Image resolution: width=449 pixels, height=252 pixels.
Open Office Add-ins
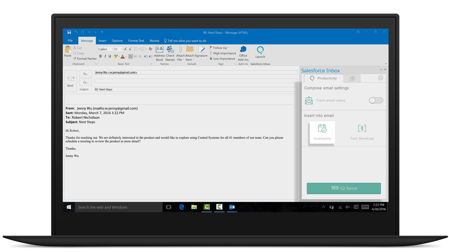[x=243, y=53]
